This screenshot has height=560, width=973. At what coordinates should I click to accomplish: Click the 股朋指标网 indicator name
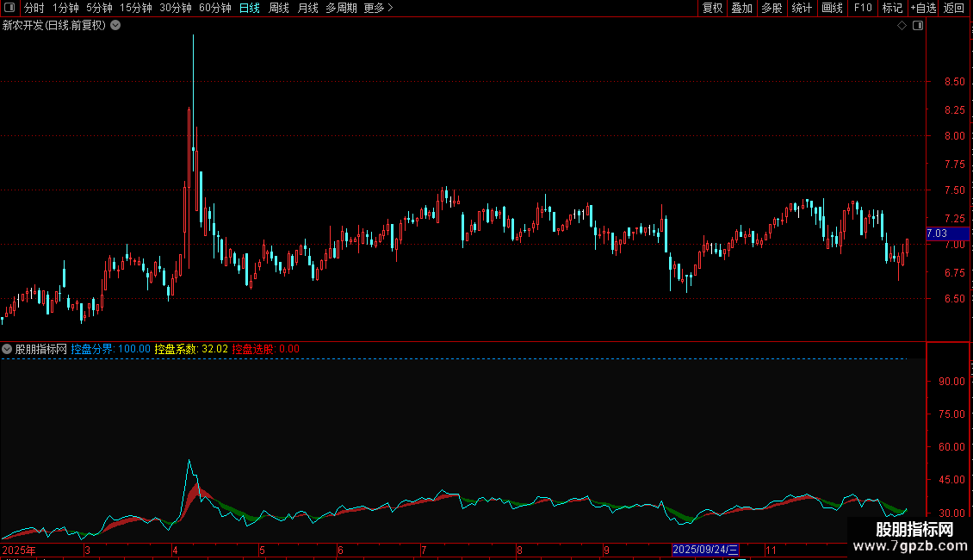click(x=41, y=350)
